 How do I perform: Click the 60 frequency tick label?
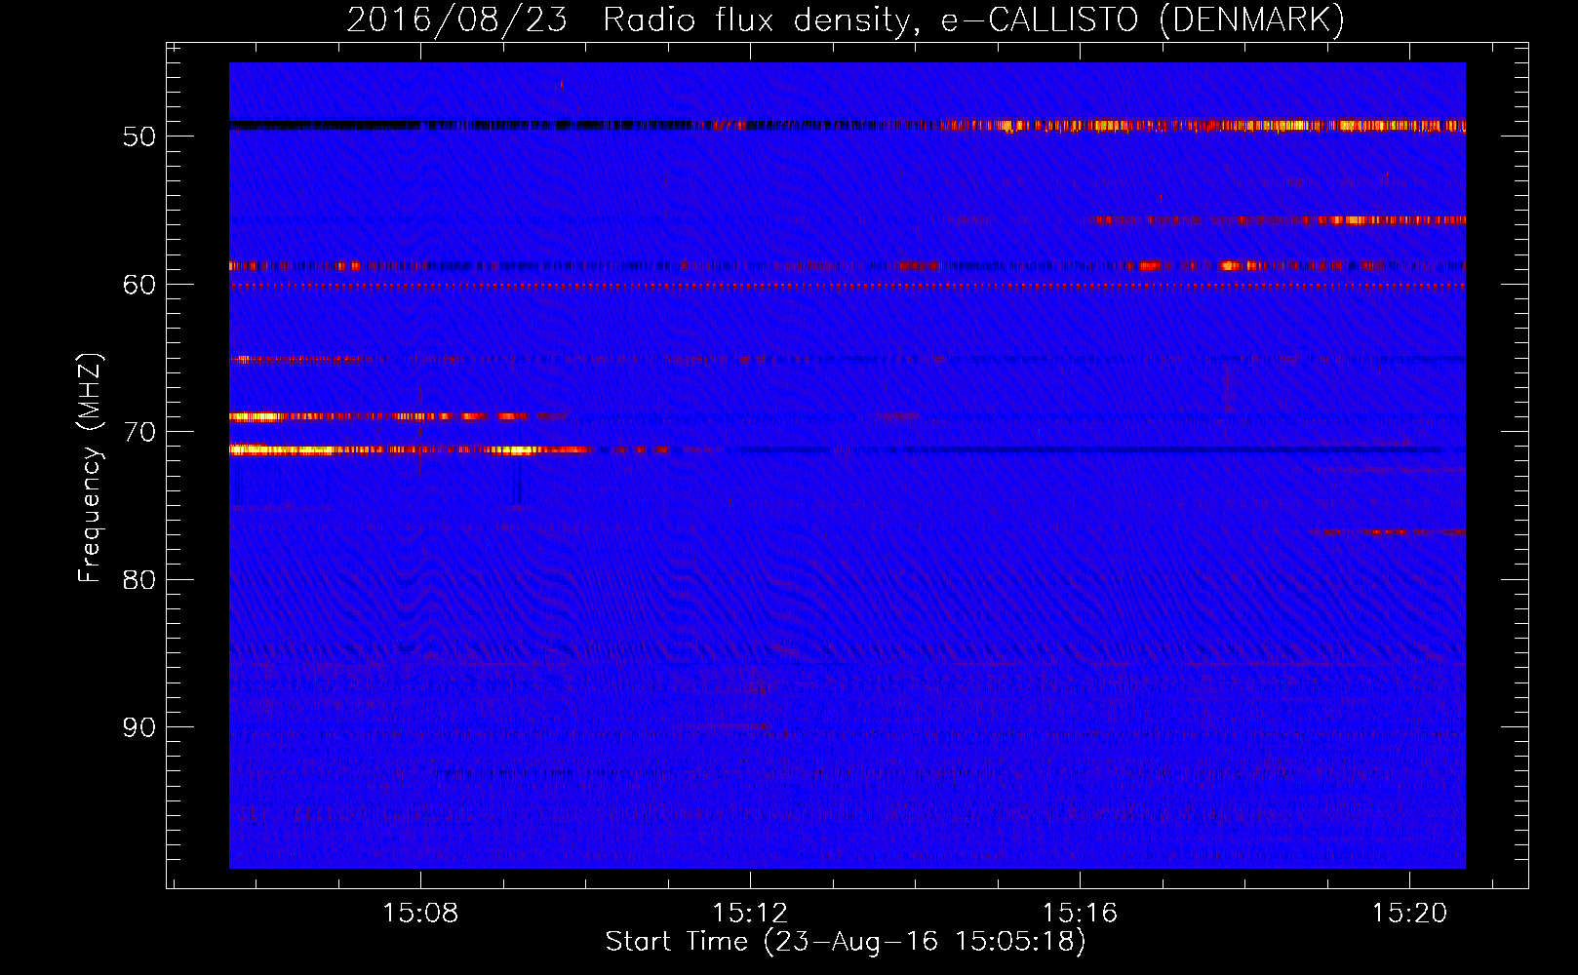139,285
